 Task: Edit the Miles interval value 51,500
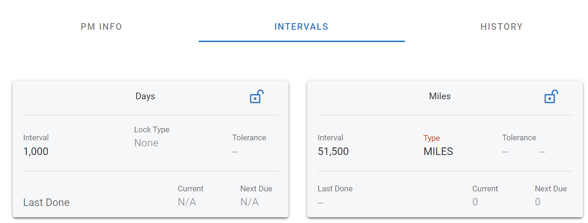point(333,152)
